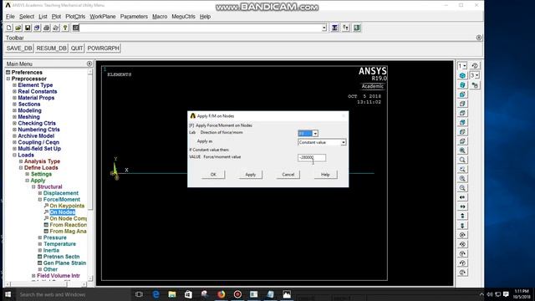The width and height of the screenshot is (535, 301).
Task: Open the rotation rate dropdown showing 3
Action: pos(475,75)
